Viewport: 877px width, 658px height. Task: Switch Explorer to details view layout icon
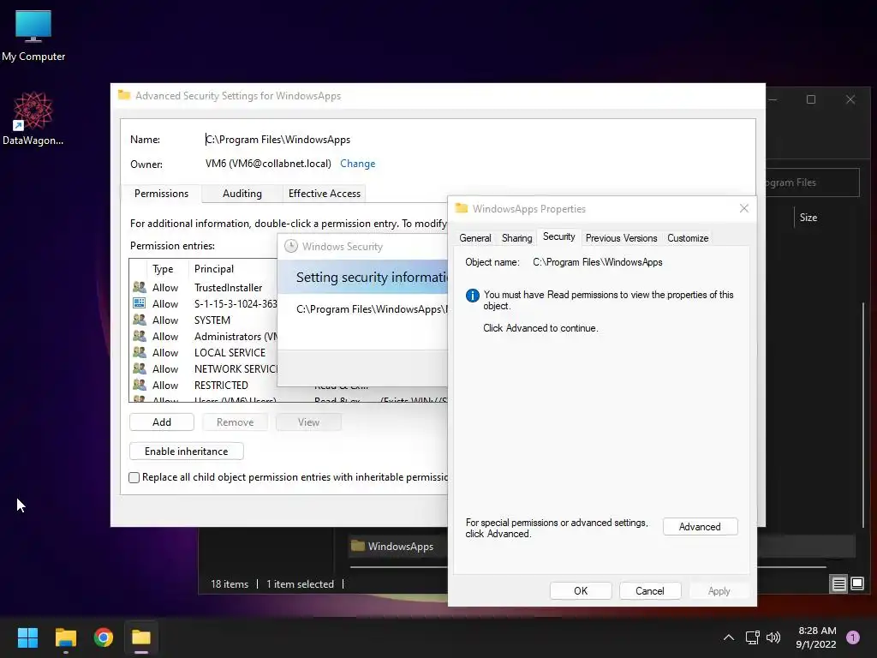click(838, 584)
